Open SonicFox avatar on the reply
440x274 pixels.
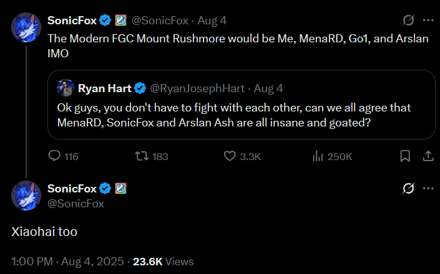26,196
